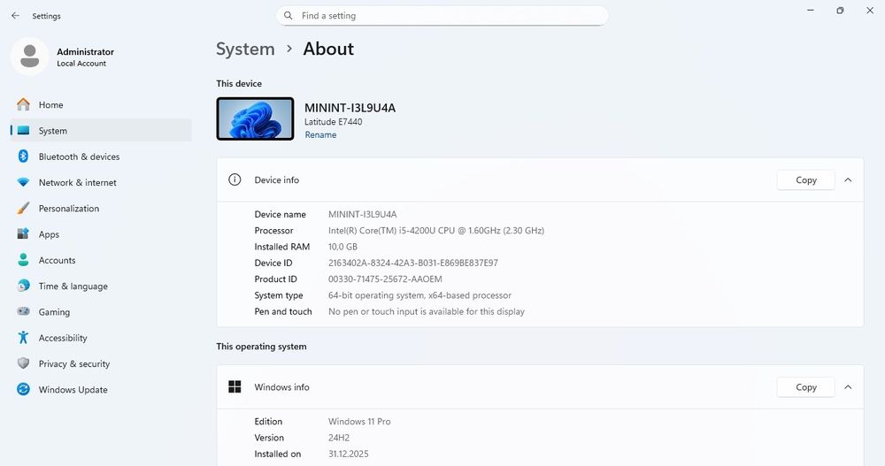The height and width of the screenshot is (466, 885).
Task: Copy the Windows info details
Action: click(806, 387)
